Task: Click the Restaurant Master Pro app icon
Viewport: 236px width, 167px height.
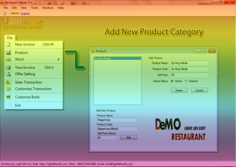Action: [2, 3]
